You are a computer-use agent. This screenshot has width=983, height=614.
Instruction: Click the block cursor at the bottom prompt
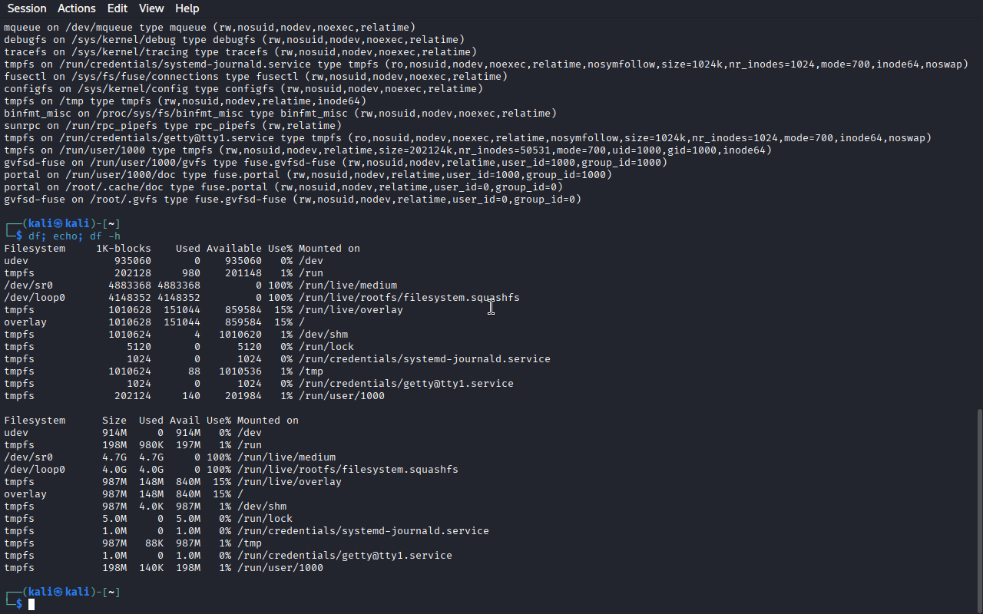31,605
